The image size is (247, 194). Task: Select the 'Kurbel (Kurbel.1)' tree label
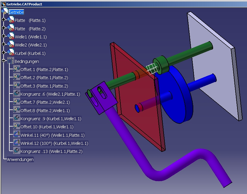pos(30,53)
